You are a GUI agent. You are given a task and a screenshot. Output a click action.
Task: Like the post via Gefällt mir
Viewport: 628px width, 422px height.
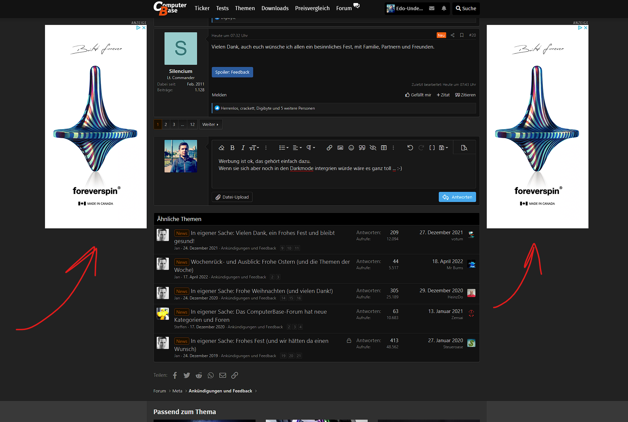418,95
